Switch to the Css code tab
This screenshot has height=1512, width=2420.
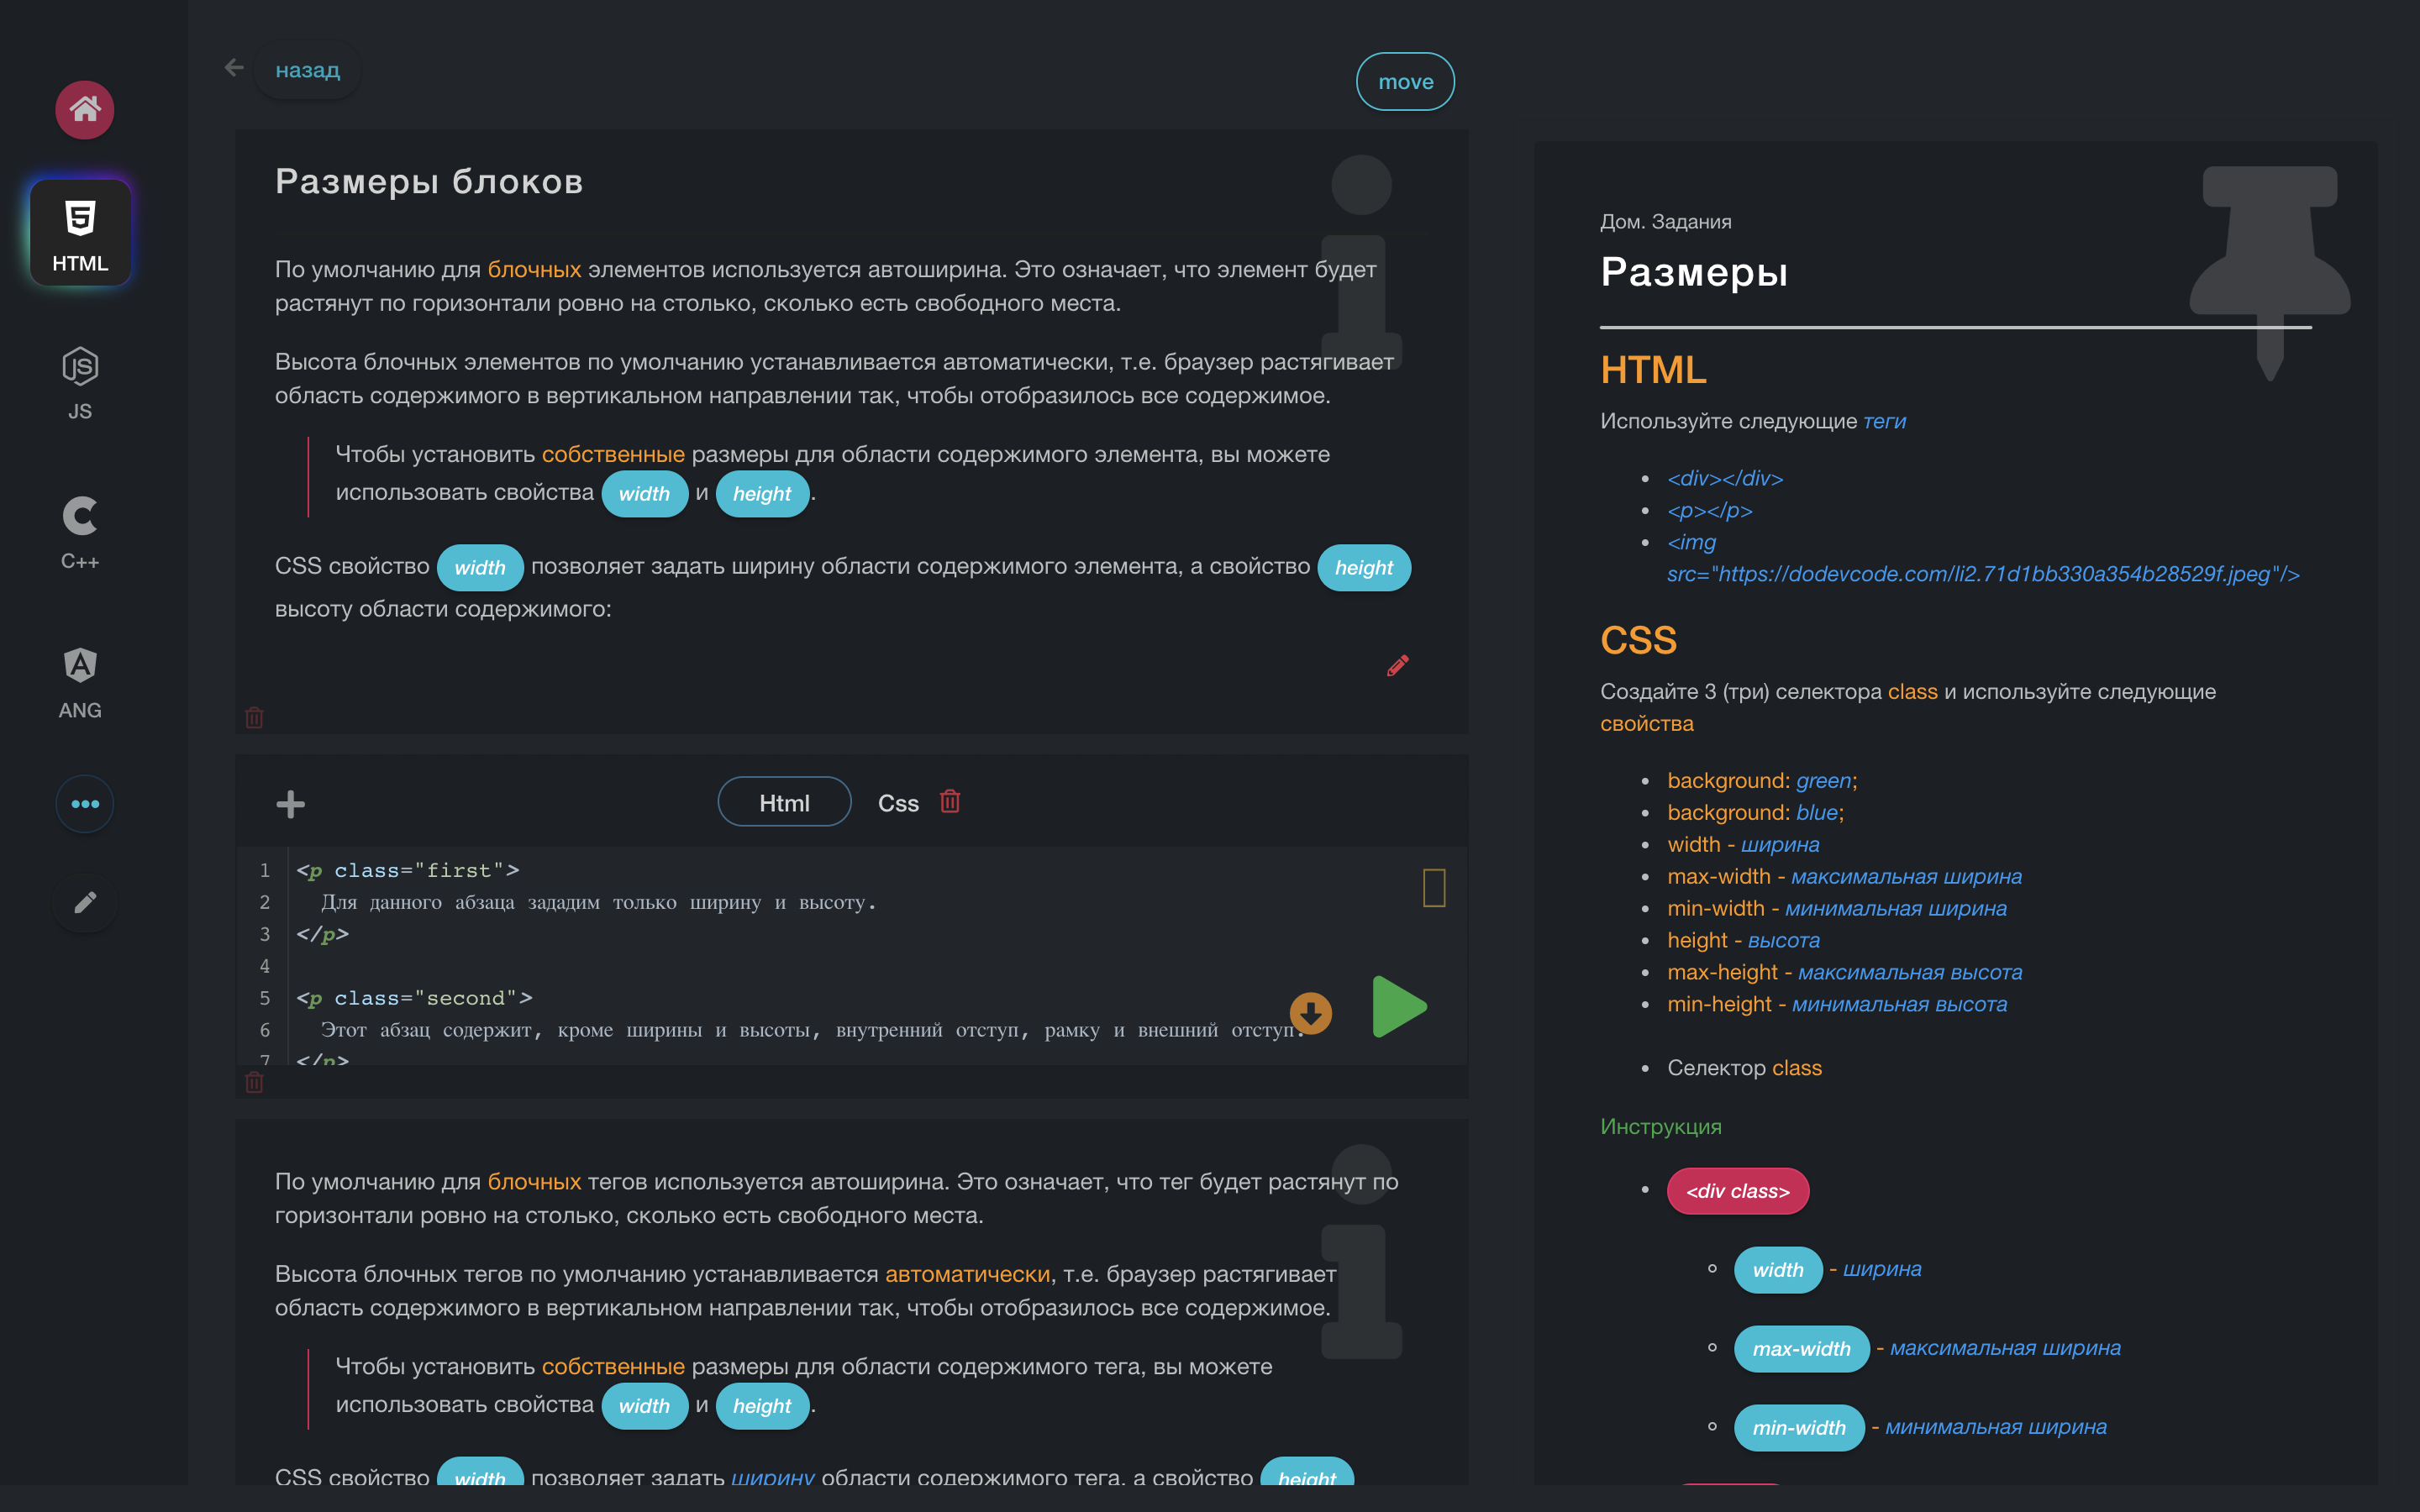point(897,803)
